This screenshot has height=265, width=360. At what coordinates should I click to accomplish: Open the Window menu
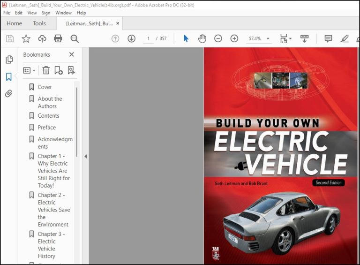[63, 13]
